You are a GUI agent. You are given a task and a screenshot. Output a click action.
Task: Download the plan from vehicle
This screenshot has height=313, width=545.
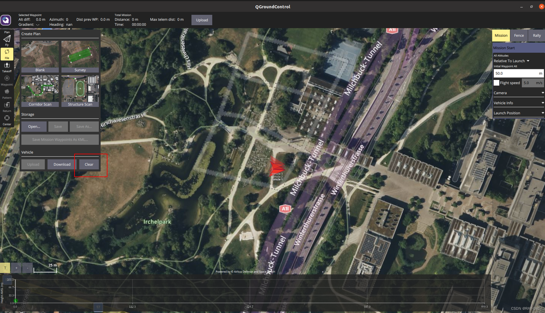[x=62, y=164]
